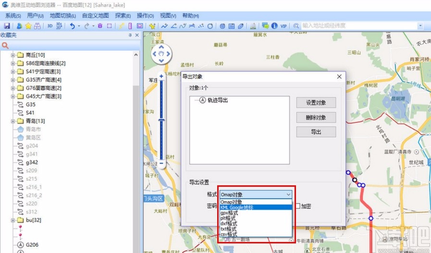431x253 pixels.
Task: Click the 删除对象 button
Action: [316, 117]
